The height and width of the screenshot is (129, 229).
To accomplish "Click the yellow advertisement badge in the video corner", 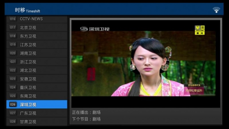I will pyautogui.click(x=200, y=30).
